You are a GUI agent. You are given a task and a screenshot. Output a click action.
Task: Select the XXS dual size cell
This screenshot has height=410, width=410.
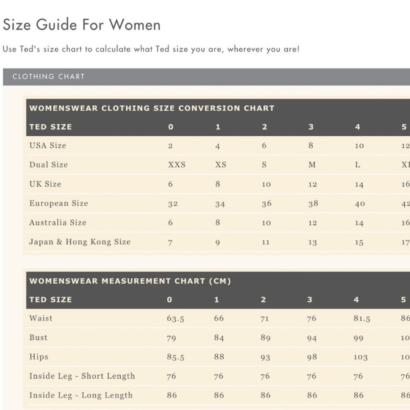177,165
